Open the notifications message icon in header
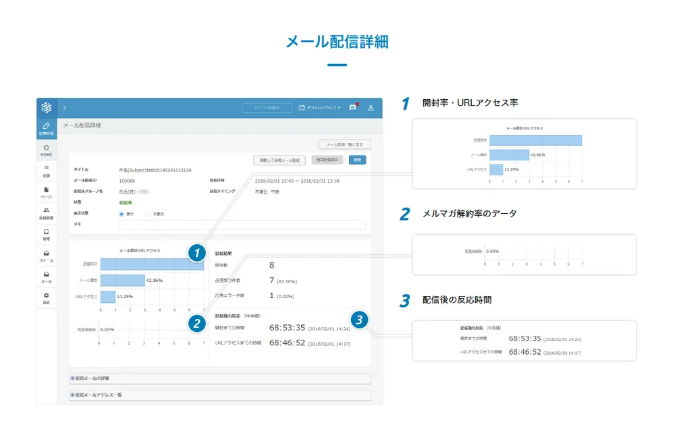 pos(352,107)
